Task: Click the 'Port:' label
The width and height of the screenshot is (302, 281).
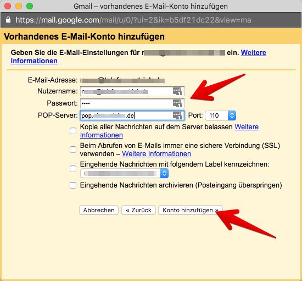Action: click(195, 115)
